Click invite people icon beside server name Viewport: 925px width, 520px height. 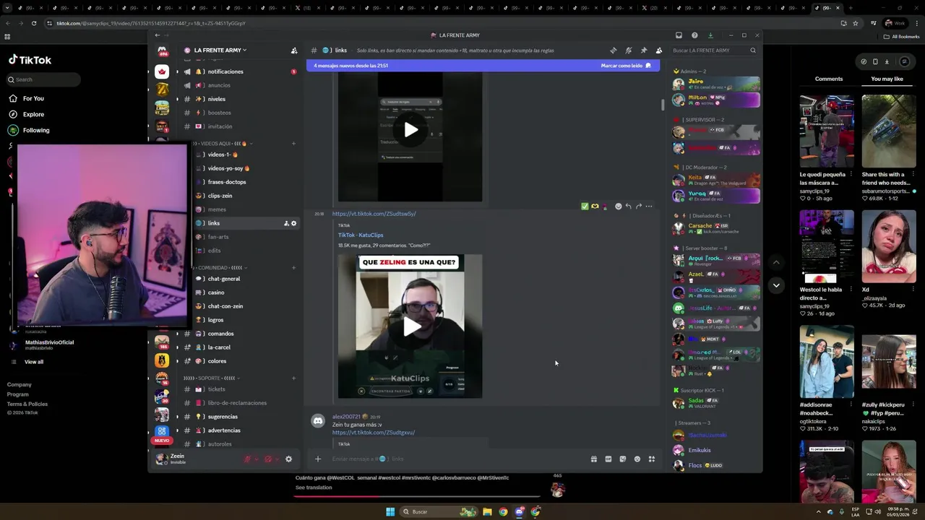pyautogui.click(x=294, y=51)
